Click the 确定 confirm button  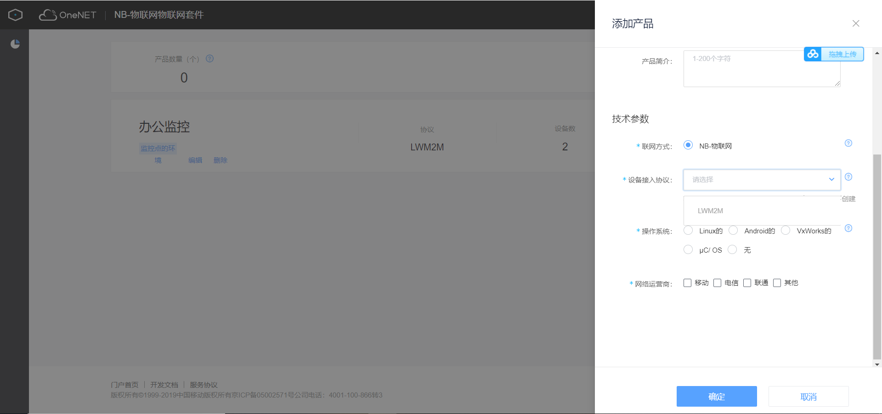[x=717, y=396]
